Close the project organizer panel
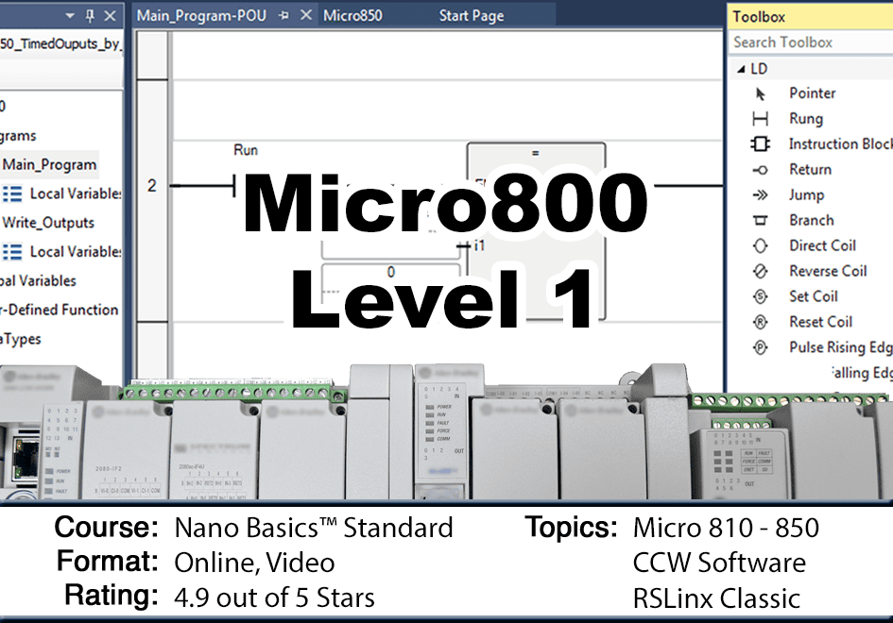 click(x=111, y=16)
